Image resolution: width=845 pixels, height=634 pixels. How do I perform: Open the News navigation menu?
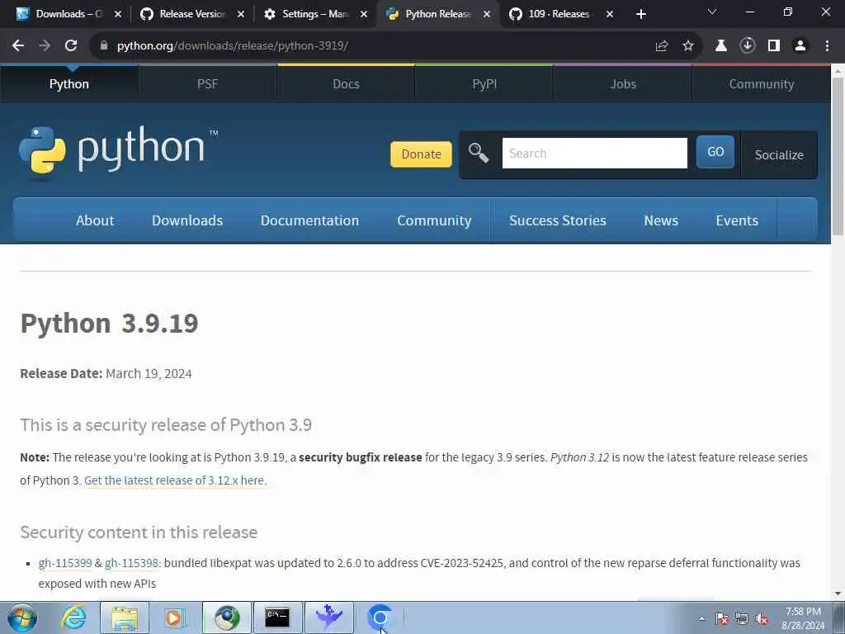click(x=661, y=220)
